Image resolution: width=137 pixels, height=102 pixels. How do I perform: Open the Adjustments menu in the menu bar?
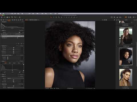pos(26,14)
